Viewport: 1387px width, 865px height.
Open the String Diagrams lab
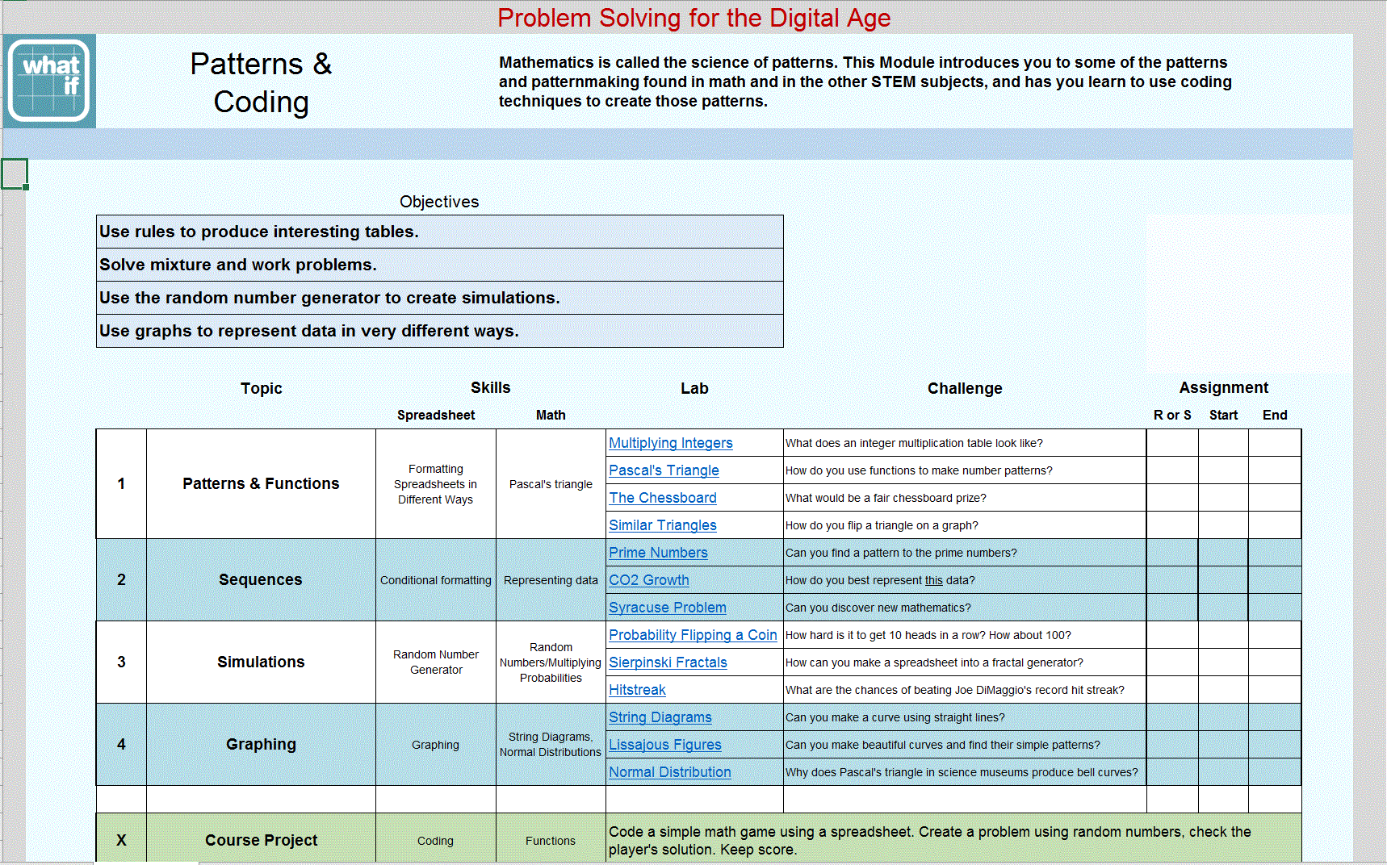[660, 717]
